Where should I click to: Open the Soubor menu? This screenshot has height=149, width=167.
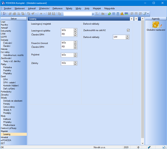(x=8, y=8)
